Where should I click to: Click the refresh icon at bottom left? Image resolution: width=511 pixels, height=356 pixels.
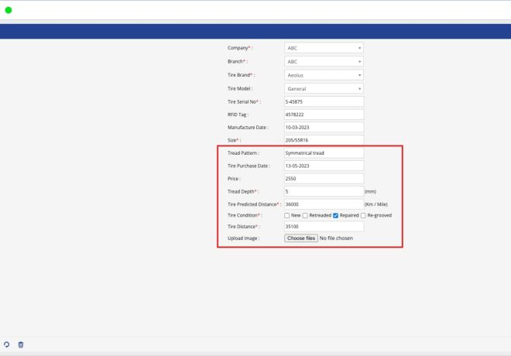coord(7,344)
